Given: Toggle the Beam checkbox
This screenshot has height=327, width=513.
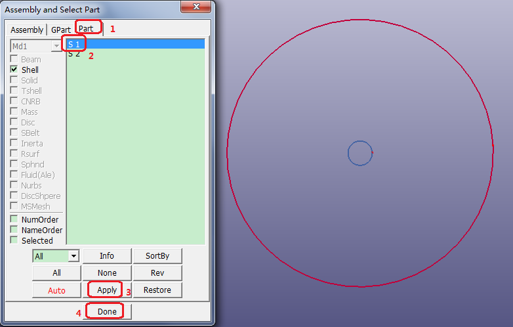Looking at the screenshot, I should point(14,59).
